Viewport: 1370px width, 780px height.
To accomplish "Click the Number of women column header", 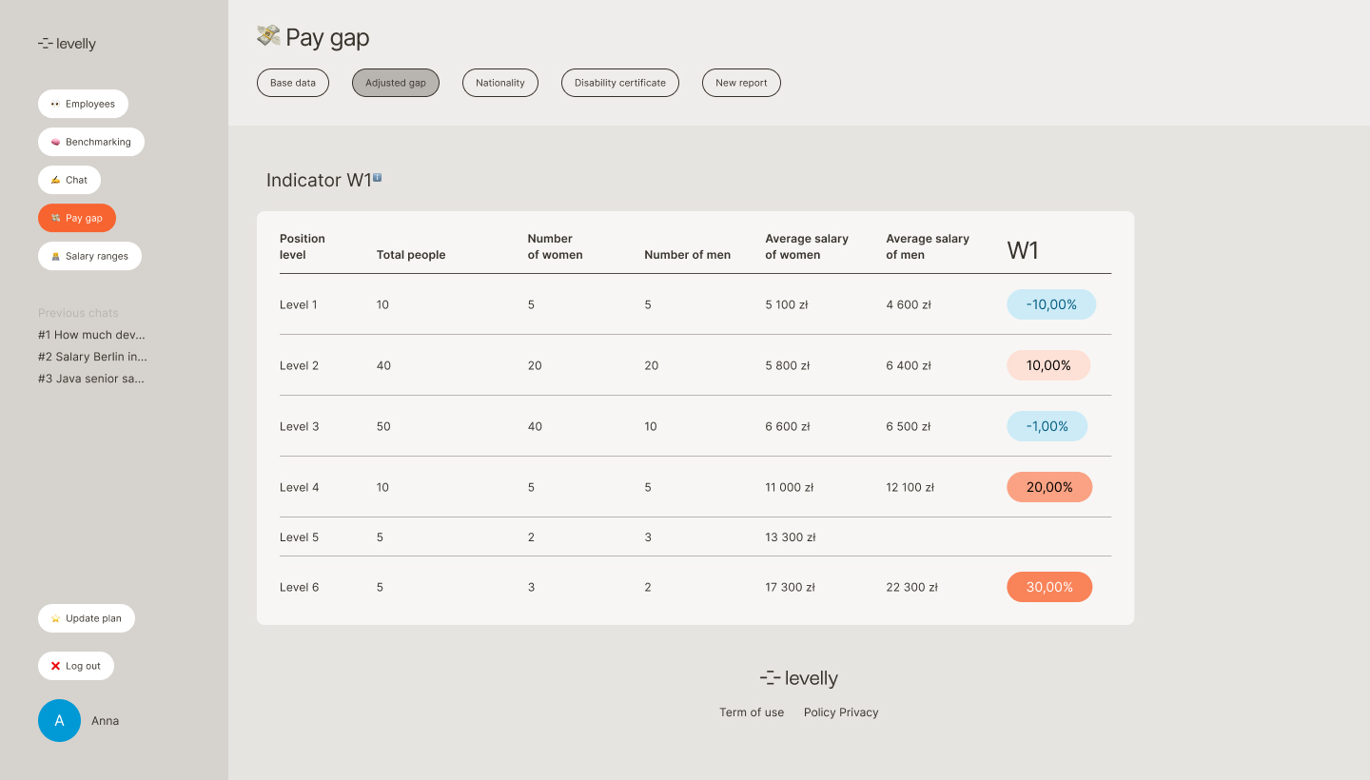I will click(x=556, y=246).
